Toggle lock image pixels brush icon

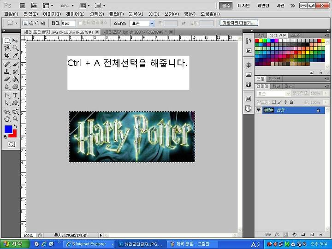click(280, 102)
